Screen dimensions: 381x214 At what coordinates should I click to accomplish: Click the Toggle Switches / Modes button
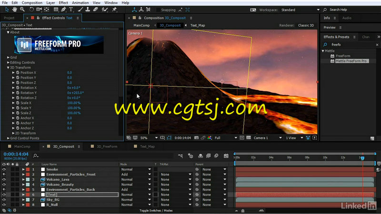(x=156, y=211)
